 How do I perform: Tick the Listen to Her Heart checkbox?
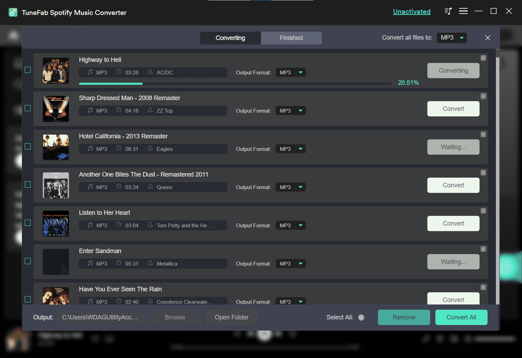[x=28, y=223]
